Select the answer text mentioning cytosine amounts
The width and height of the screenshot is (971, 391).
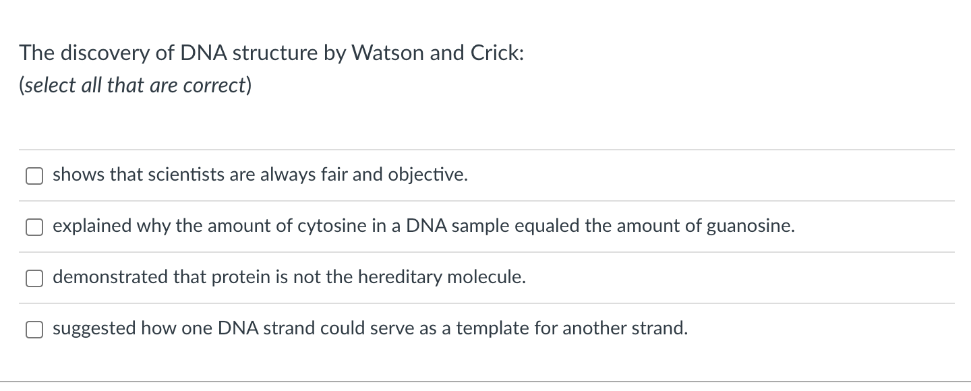[423, 227]
